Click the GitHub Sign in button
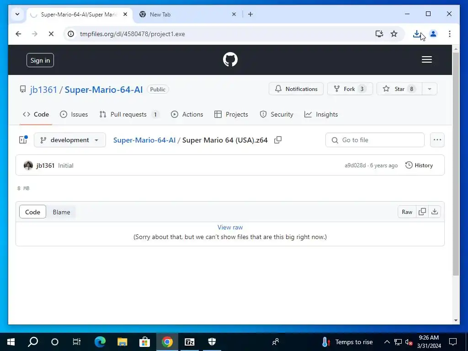Screen dimensions: 468x351 40,60
